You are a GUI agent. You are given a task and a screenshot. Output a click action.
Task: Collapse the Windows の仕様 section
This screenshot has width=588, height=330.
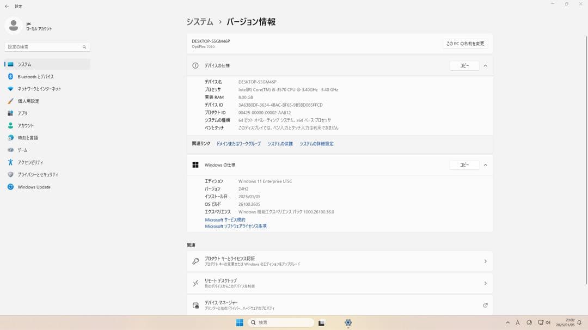point(485,164)
